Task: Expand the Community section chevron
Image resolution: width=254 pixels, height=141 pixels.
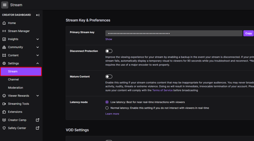Action: 38,47
